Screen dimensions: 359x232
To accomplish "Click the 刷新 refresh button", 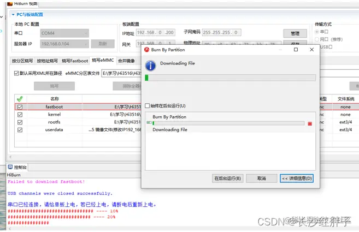I will [x=103, y=44].
